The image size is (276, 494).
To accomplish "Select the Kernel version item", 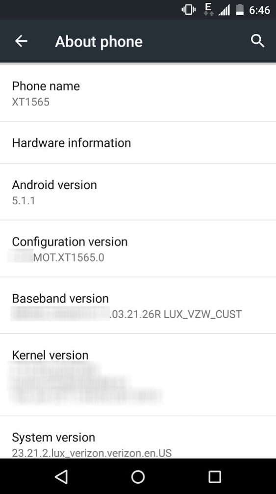I will (138, 375).
